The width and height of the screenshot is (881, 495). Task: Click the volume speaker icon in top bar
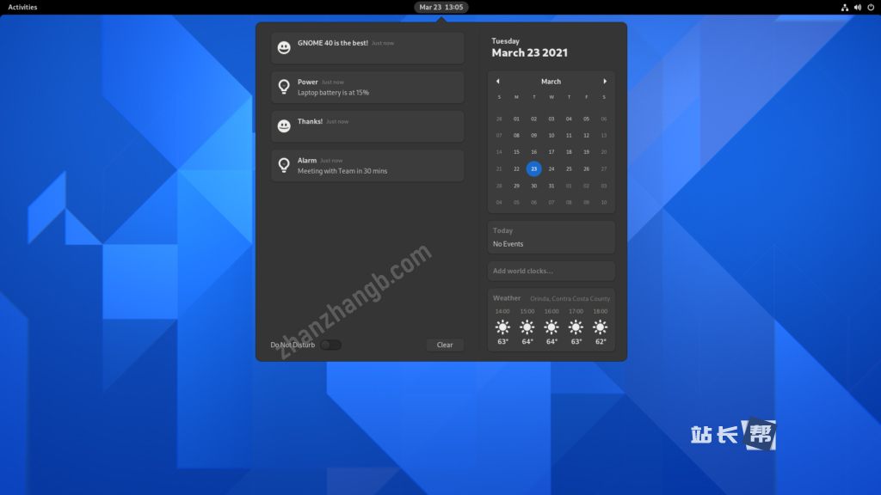pos(857,7)
